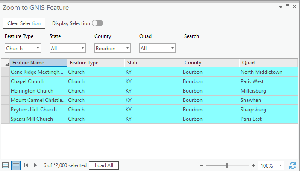Click the Load All button
300x171 pixels.
coord(103,165)
